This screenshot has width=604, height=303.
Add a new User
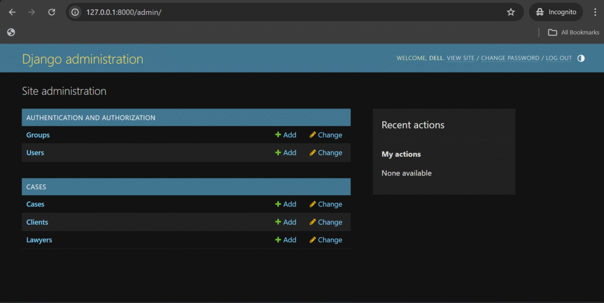[x=285, y=153]
